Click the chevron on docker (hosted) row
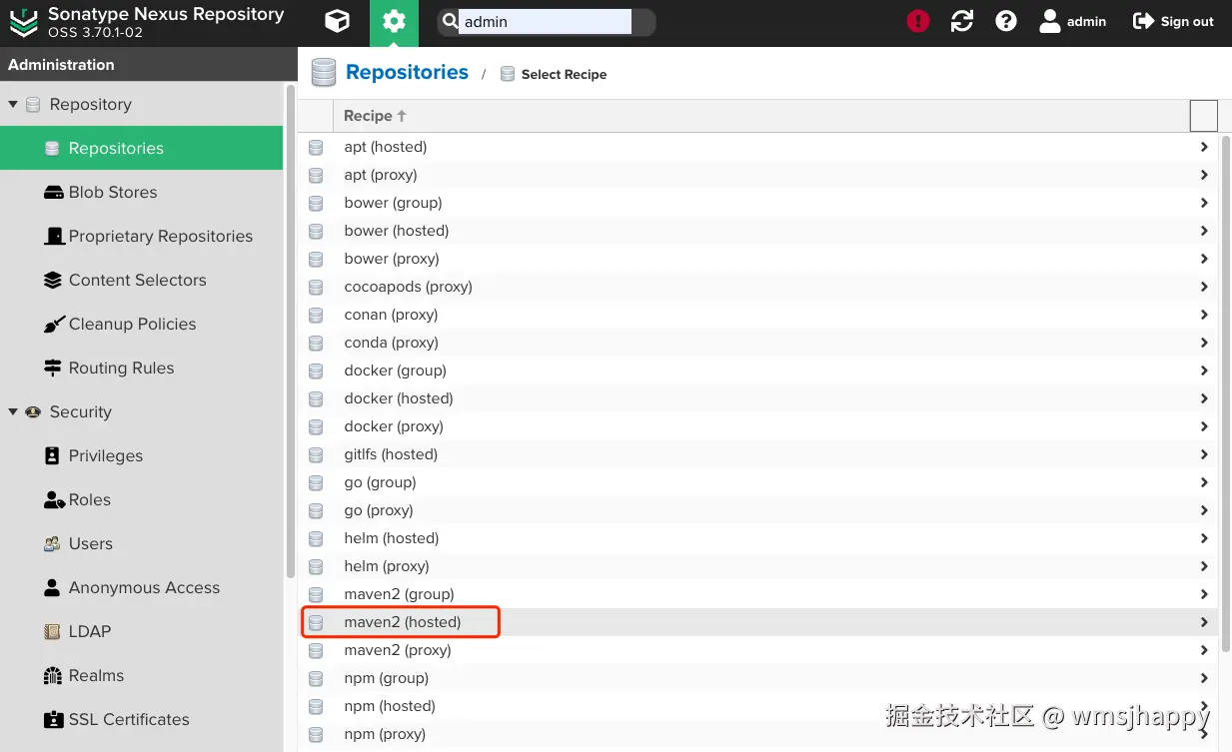Viewport: 1232px width, 752px height. 1204,398
